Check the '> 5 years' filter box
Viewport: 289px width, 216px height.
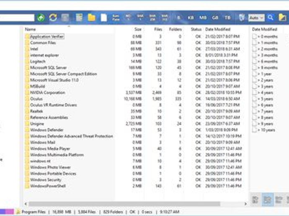254,99
